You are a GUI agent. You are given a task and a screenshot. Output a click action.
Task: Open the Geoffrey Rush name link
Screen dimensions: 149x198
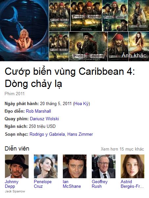pyautogui.click(x=100, y=184)
